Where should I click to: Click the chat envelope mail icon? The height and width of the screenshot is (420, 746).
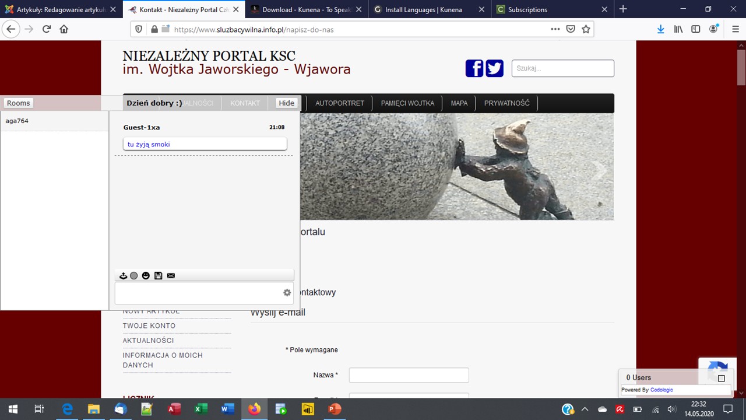pyautogui.click(x=171, y=275)
